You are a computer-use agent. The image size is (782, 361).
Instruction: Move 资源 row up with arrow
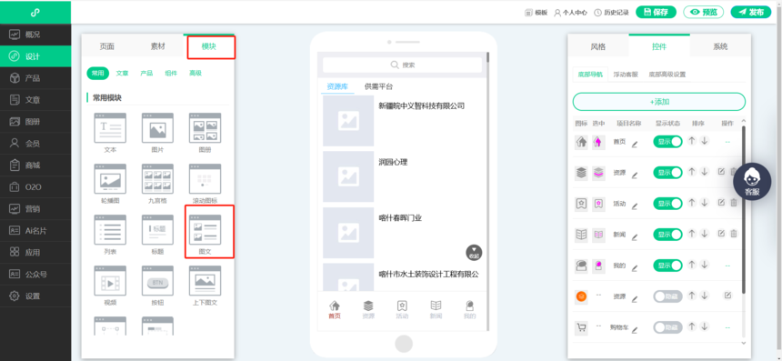[x=691, y=172]
